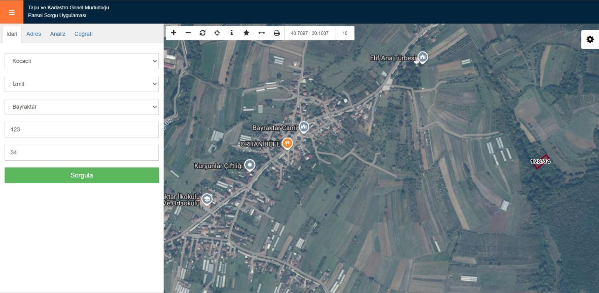Activate the crosshair locate tool
This screenshot has height=293, width=599.
[217, 33]
